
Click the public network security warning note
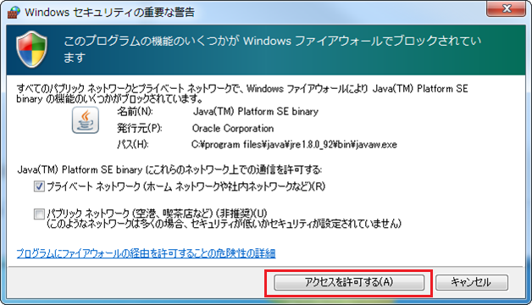224,224
